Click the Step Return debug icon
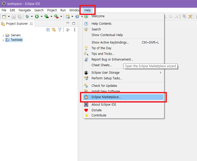197x161 pixels. 177,16
